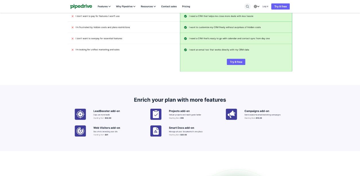Click Projects 'Starting from $16' price
The image size is (360, 176).
point(176,118)
